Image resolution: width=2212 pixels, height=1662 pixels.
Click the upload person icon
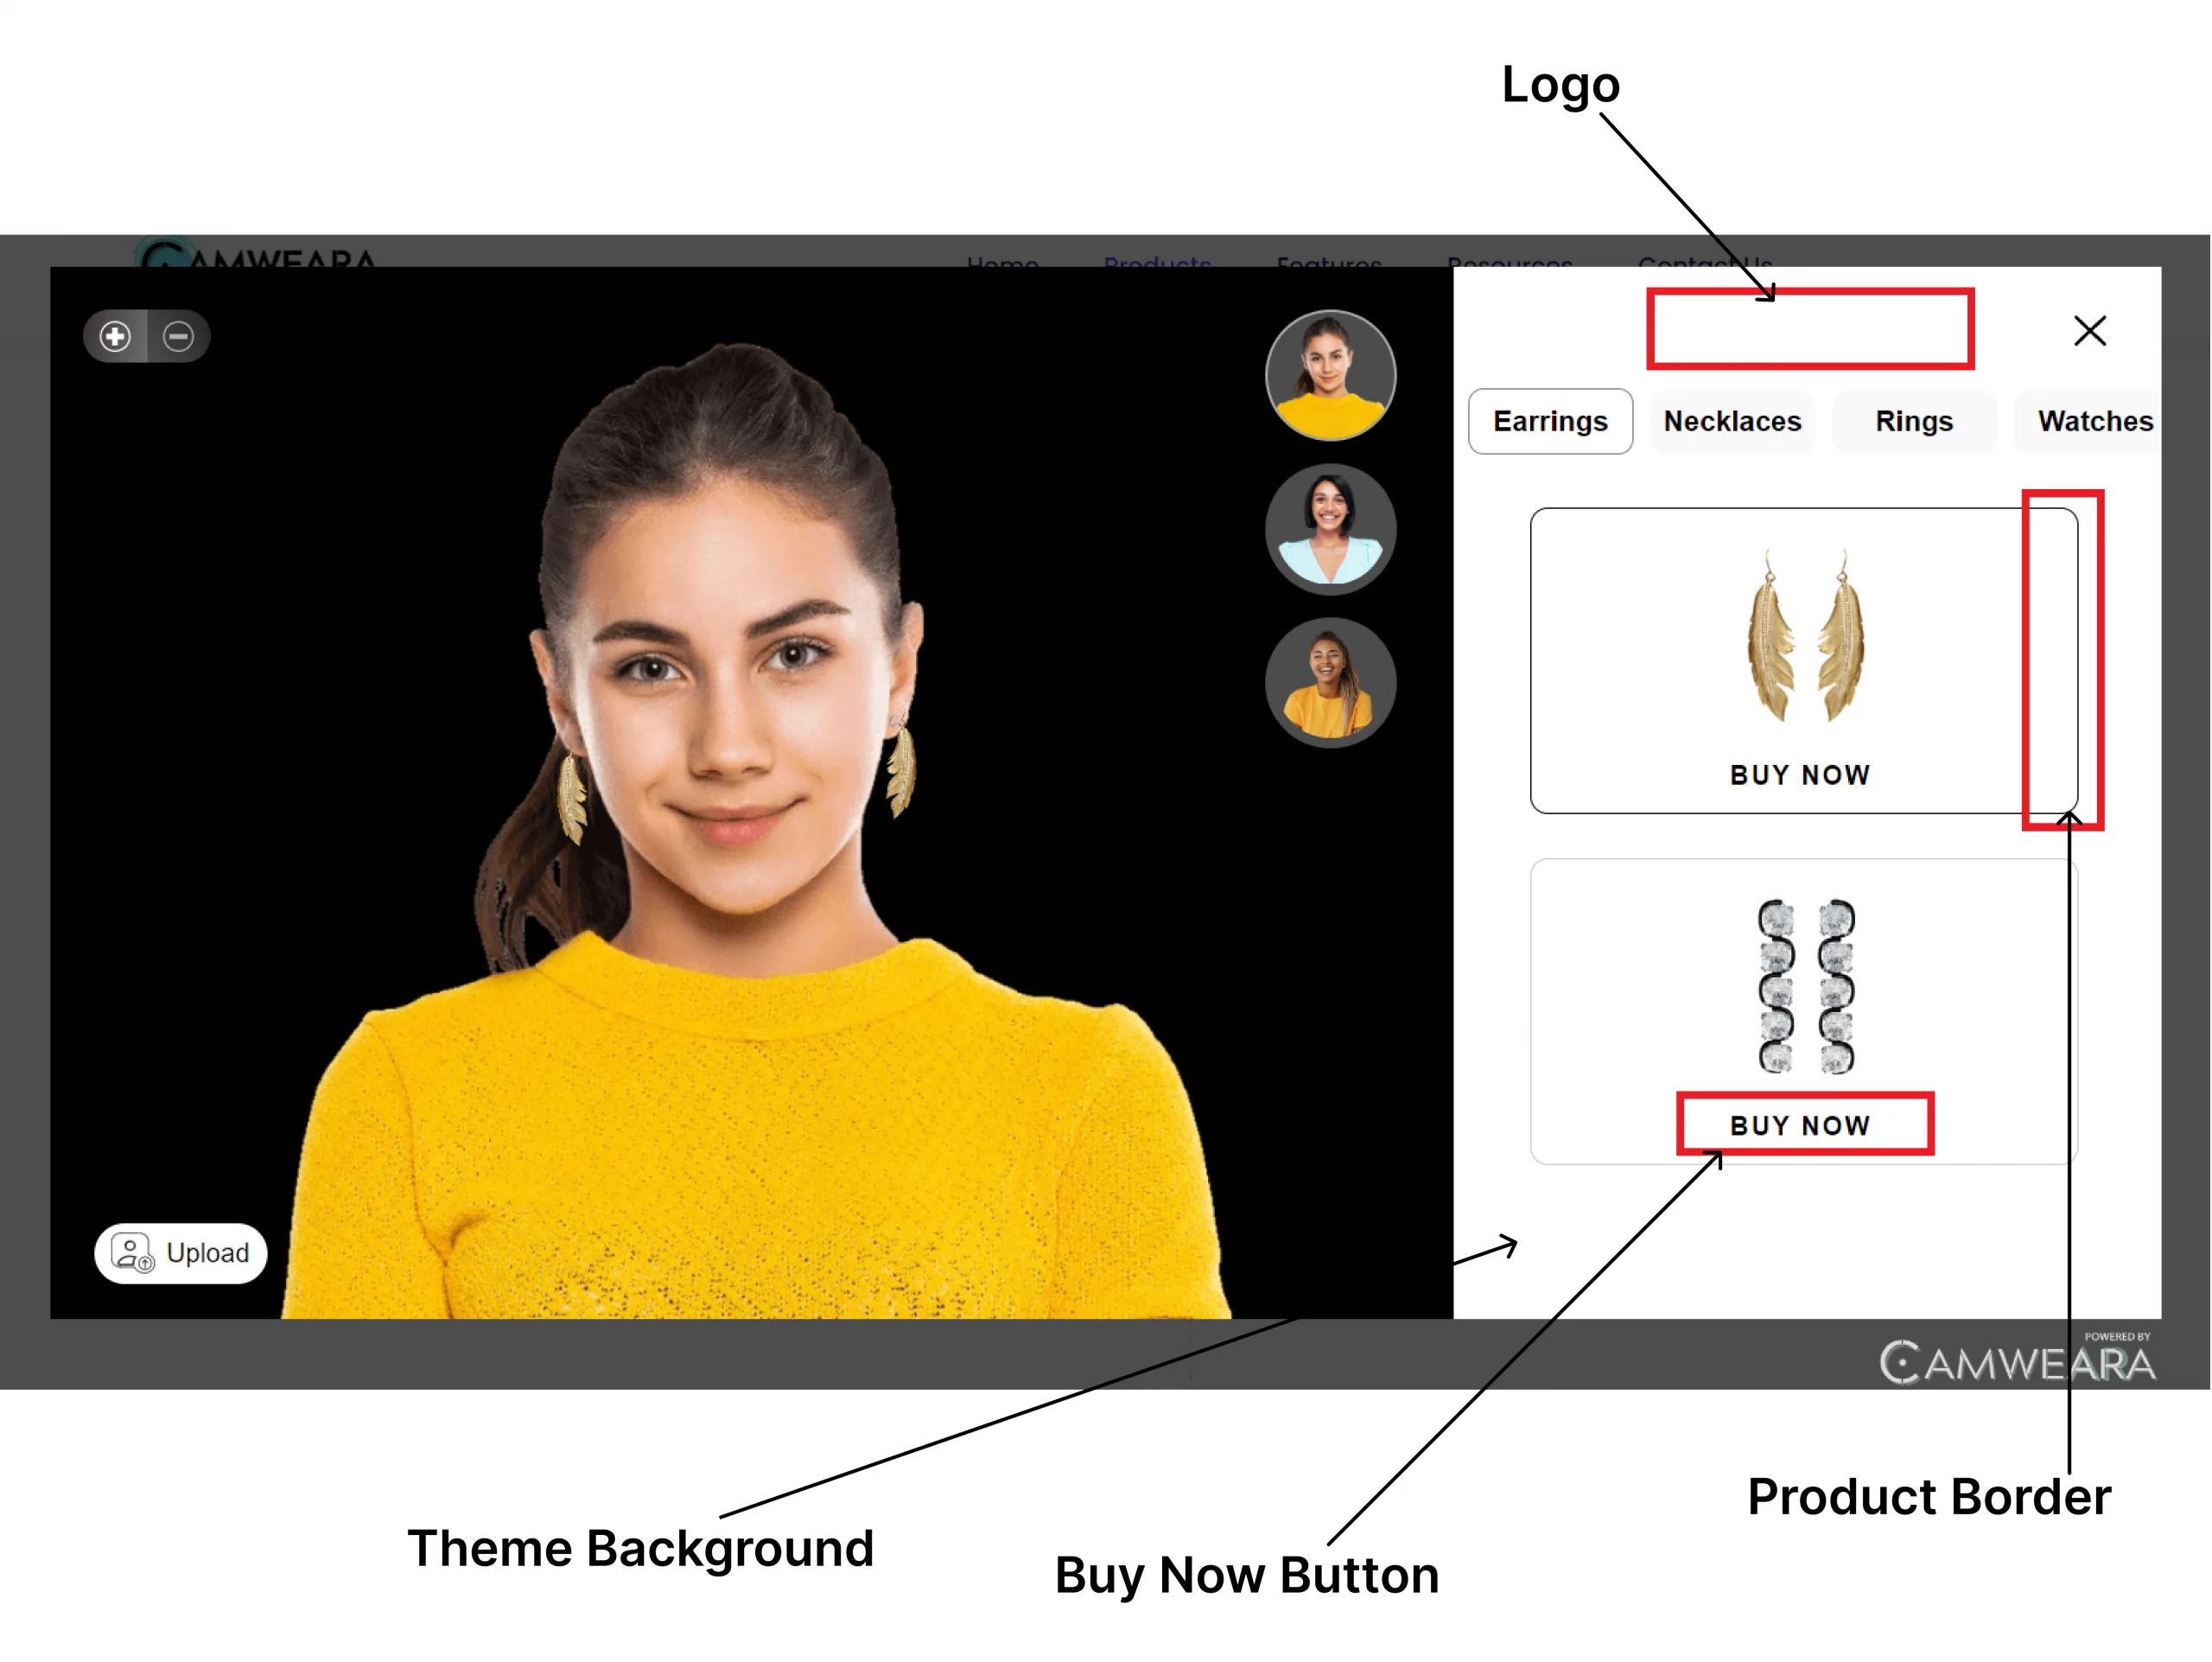coord(132,1252)
